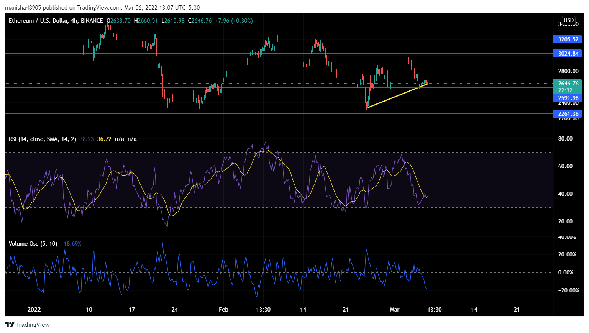Viewport: 589px width, 333px height.
Task: Click the Mar marker on time axis
Action: click(x=394, y=310)
